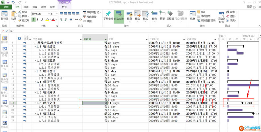Viewport: 261px width, 132px height.
Task: Click the Manually Schedule (手动安排) pin icon
Action: tap(108, 14)
